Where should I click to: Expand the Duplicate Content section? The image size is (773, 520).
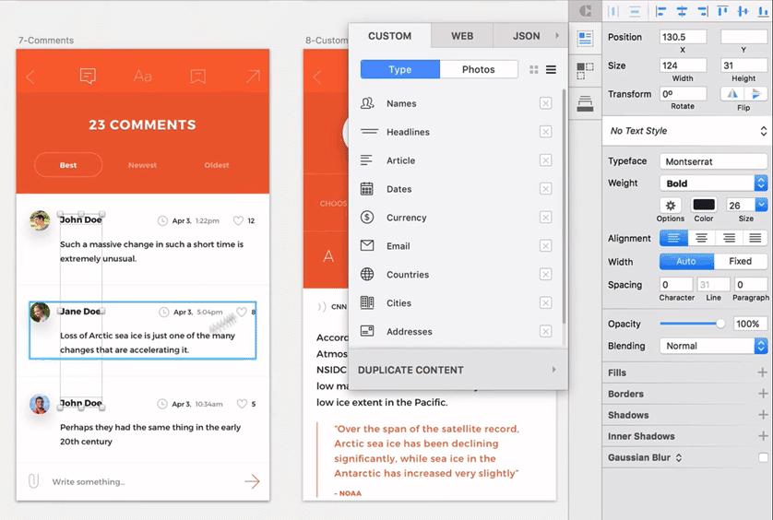tap(458, 370)
